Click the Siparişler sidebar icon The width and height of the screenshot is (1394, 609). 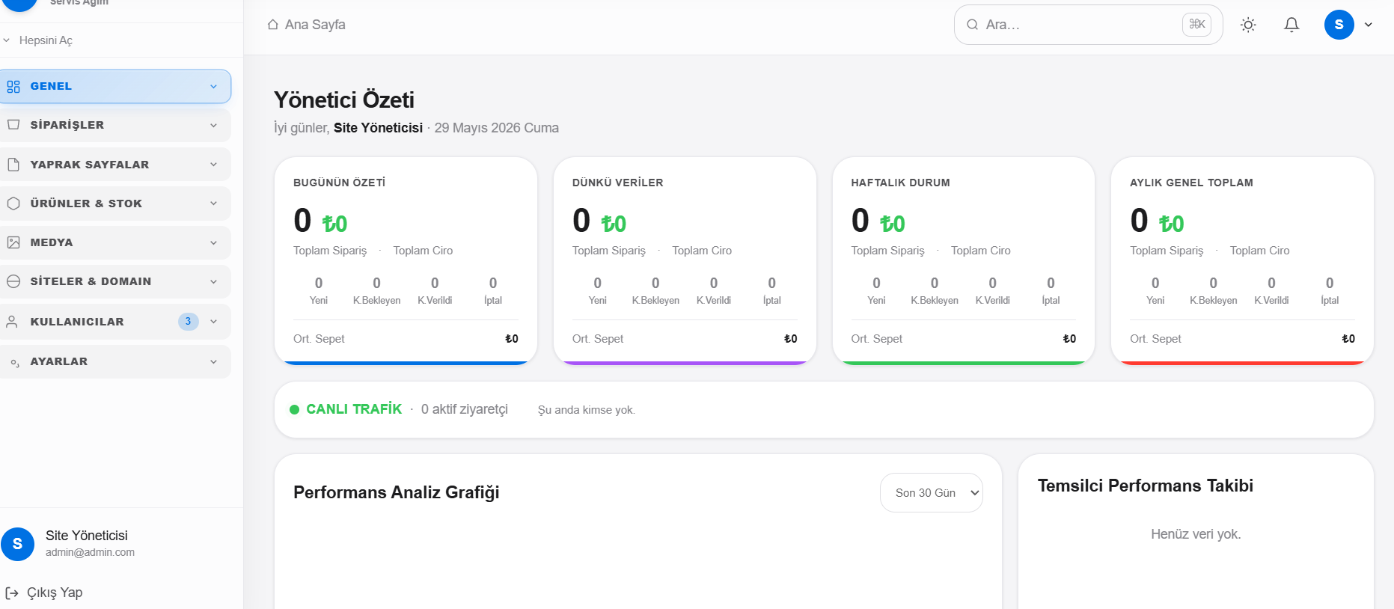point(13,125)
